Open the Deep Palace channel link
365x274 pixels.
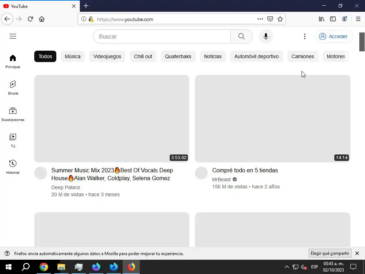66,187
